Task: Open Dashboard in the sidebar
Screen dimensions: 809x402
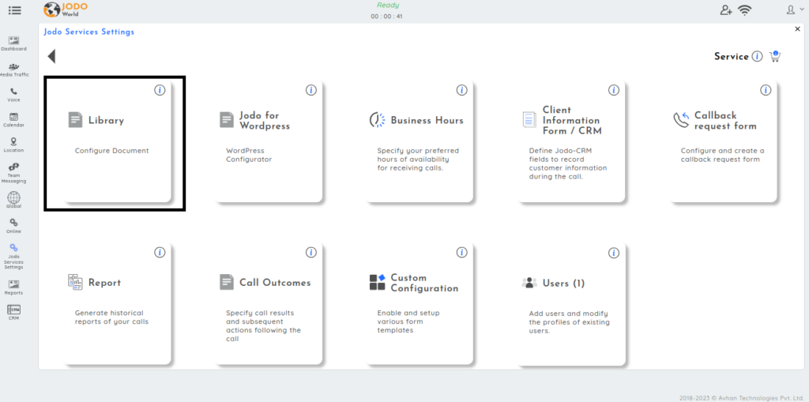Action: [x=14, y=44]
